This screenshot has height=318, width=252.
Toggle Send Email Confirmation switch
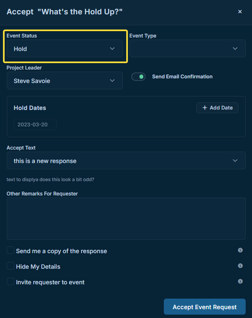(x=138, y=77)
